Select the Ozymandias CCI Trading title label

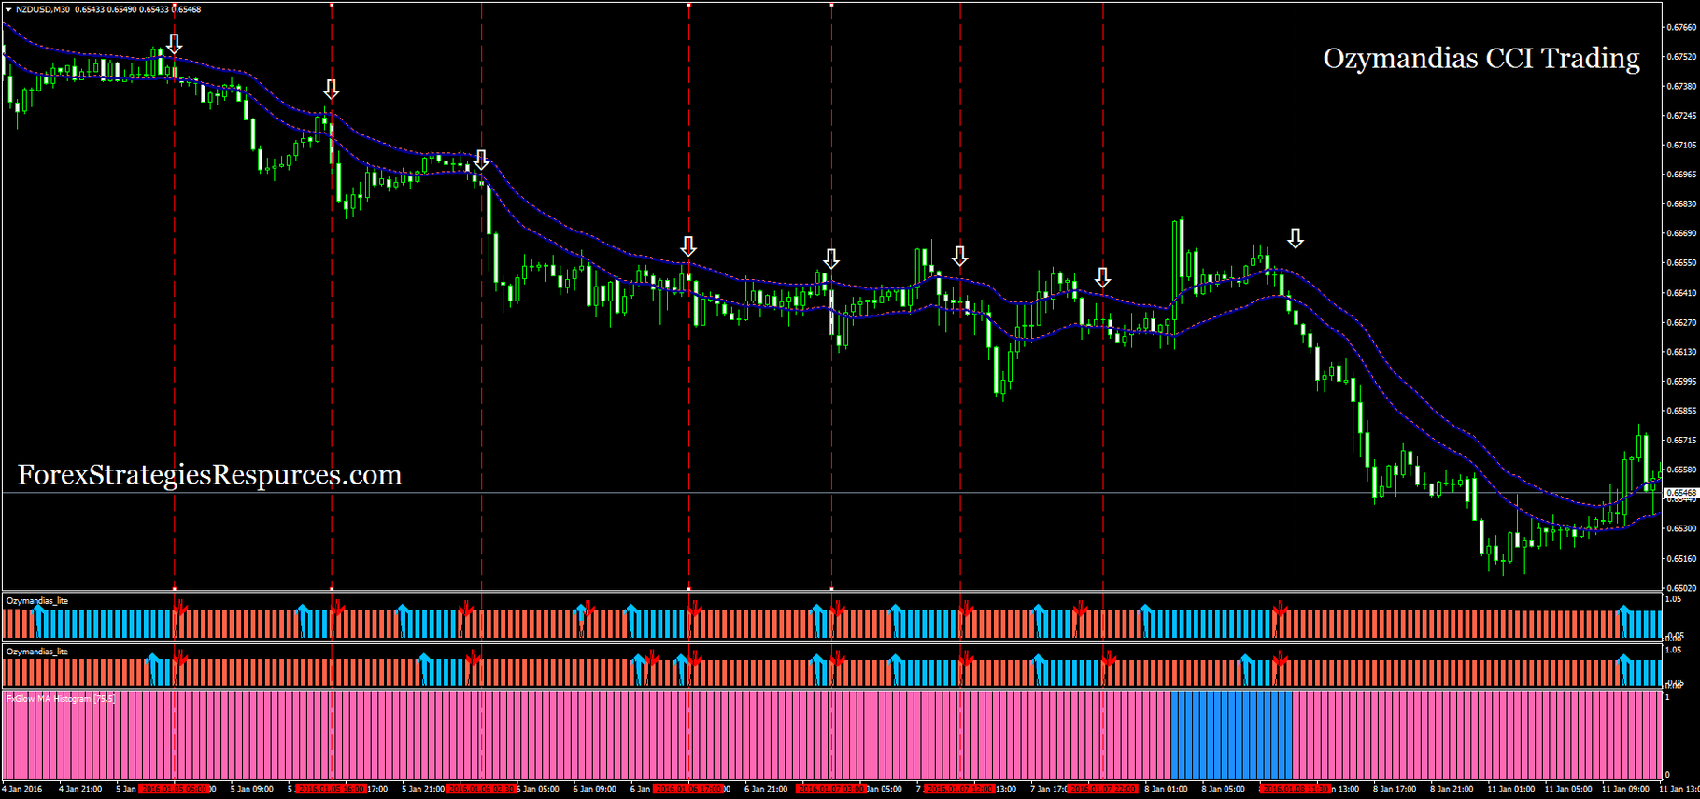(1481, 58)
